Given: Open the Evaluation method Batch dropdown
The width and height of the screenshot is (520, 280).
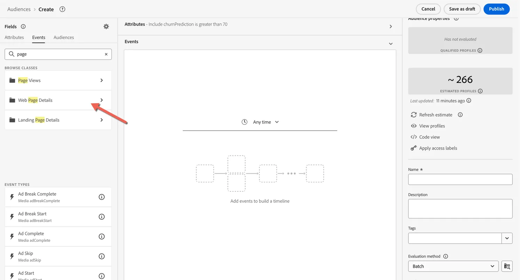Looking at the screenshot, I should pos(453,266).
